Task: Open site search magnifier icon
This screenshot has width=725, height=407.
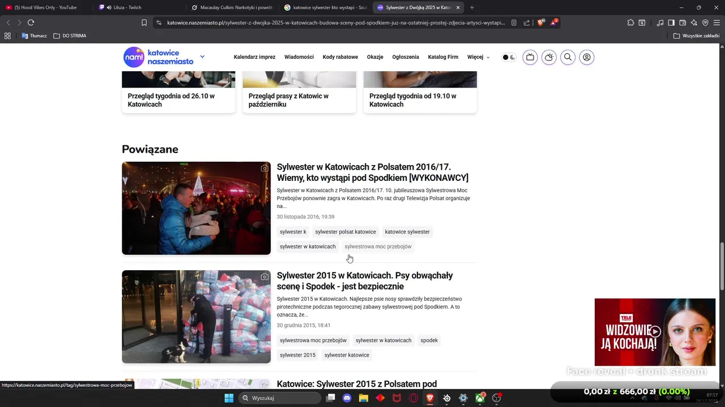Action: (x=568, y=57)
